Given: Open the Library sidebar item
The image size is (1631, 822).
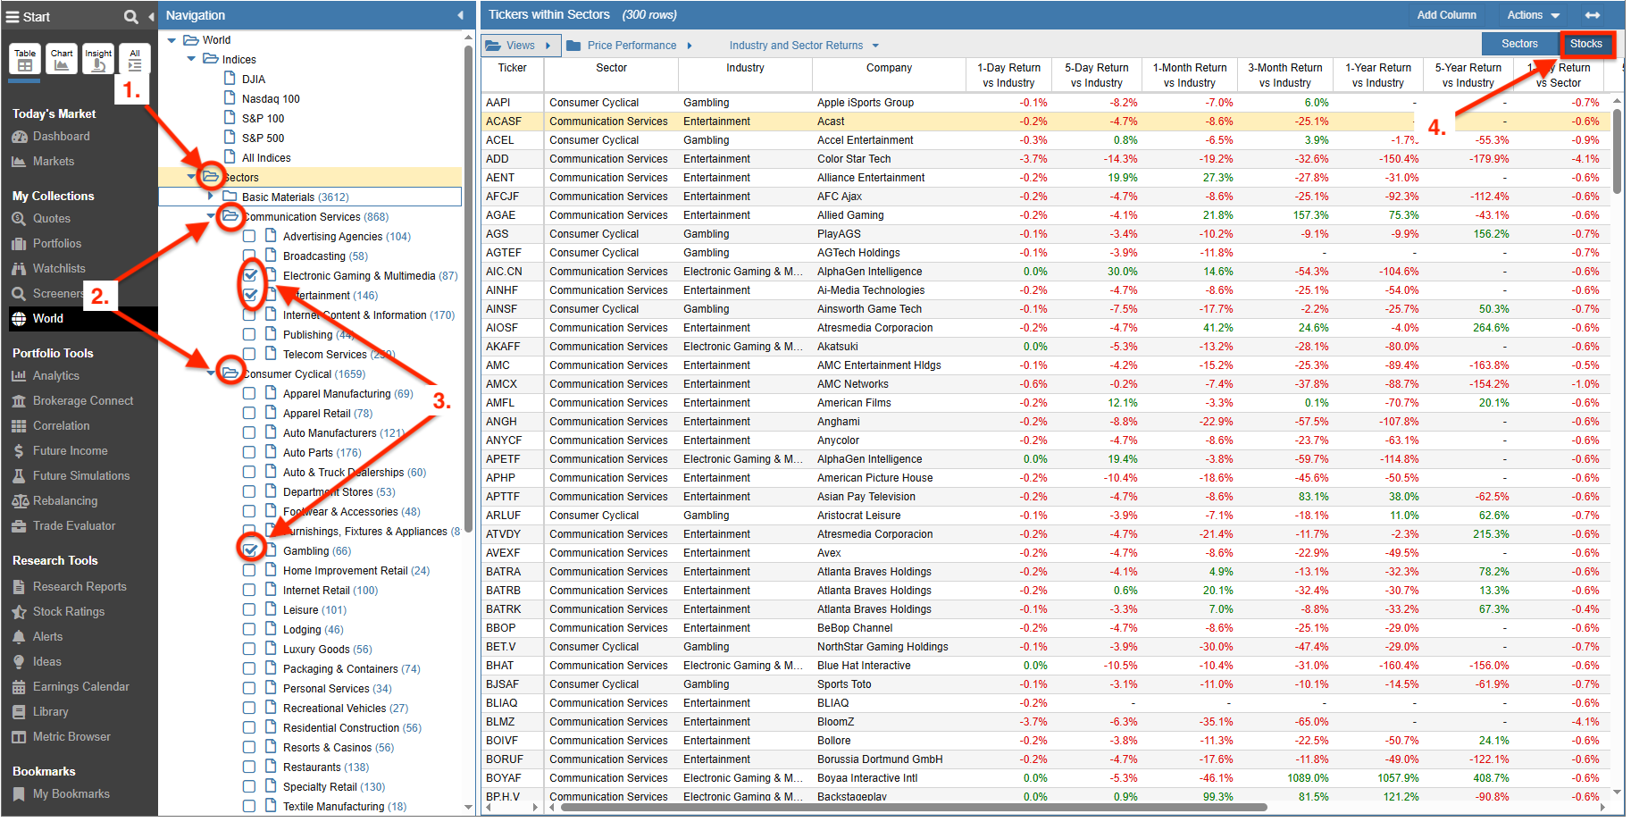Looking at the screenshot, I should pyautogui.click(x=40, y=712).
